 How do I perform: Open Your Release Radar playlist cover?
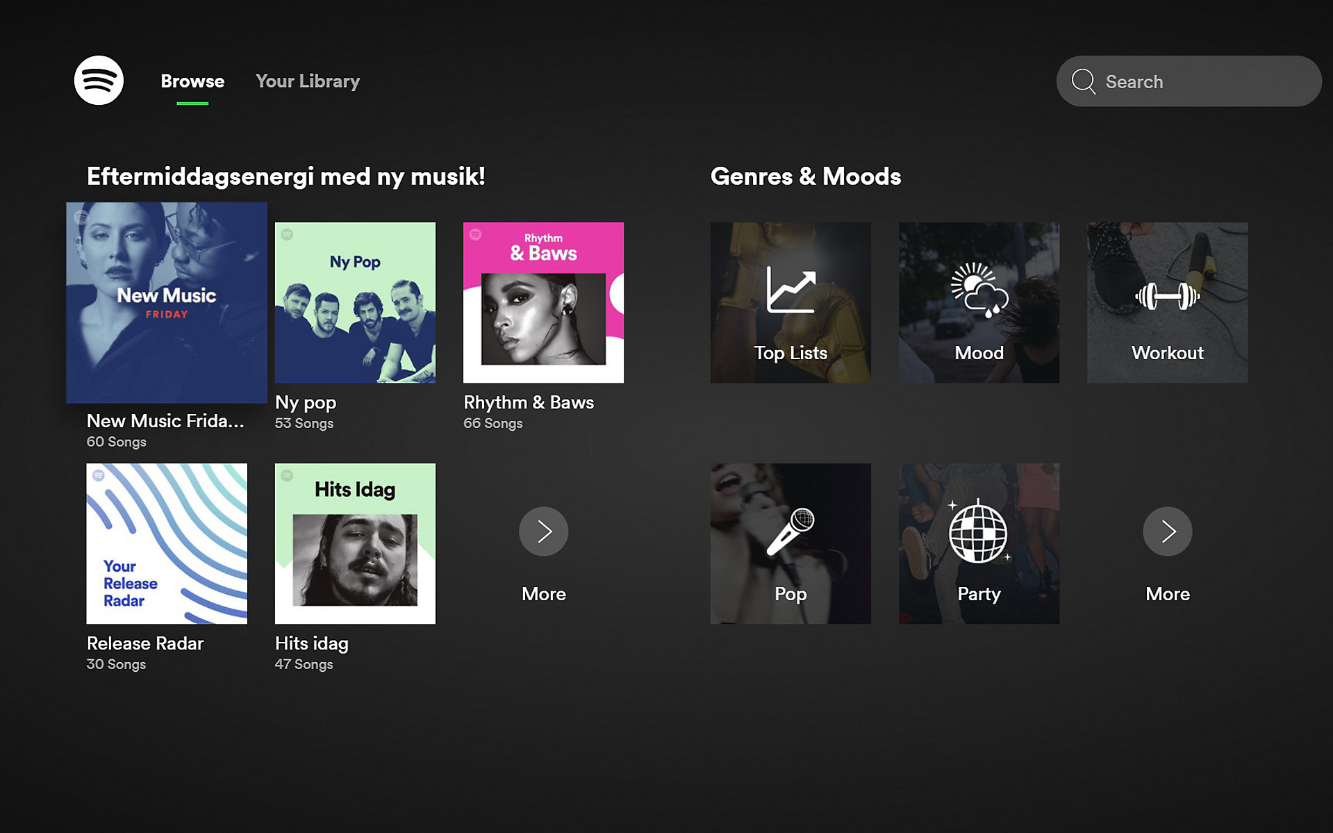tap(167, 543)
